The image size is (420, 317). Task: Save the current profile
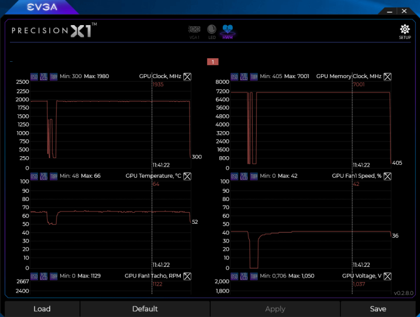pyautogui.click(x=378, y=309)
